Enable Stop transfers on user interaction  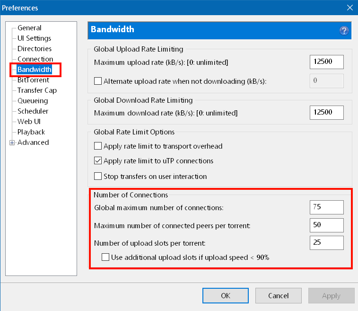click(x=98, y=176)
